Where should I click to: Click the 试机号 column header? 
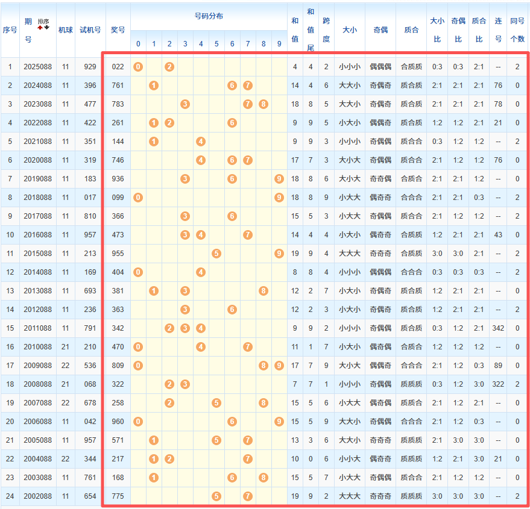coord(90,30)
